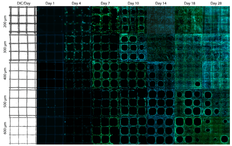Click the 300 µm Day 18 panel

(189, 48)
